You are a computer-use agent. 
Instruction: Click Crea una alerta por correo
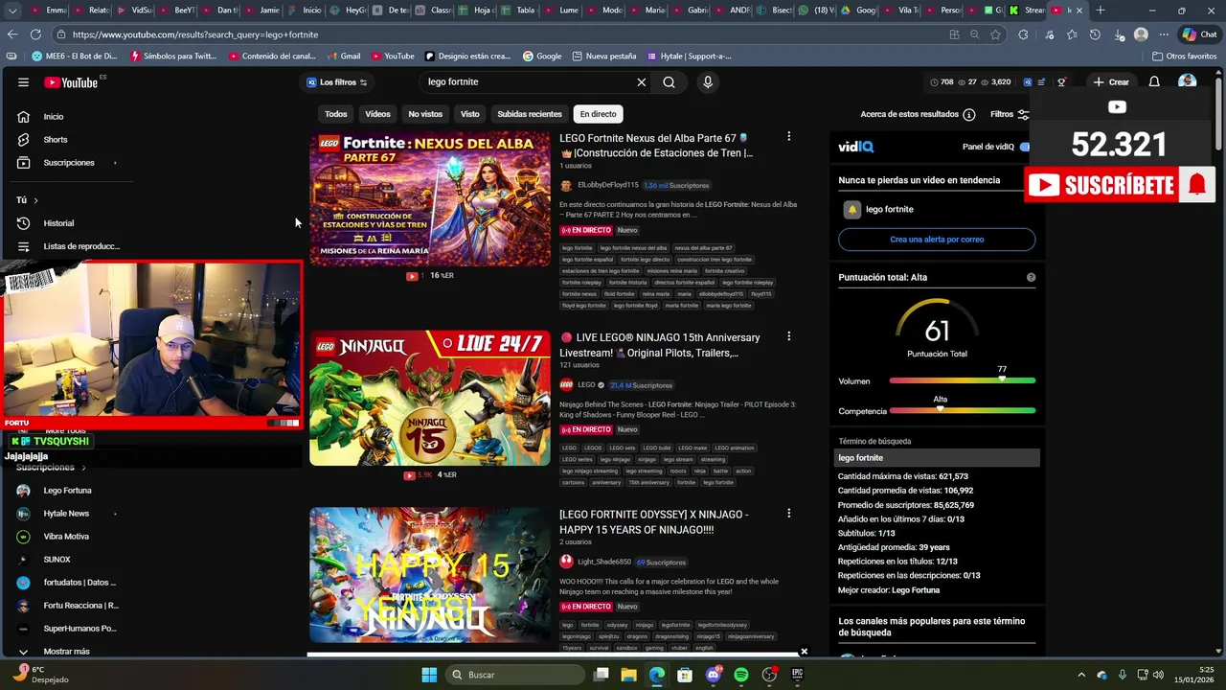coord(937,240)
